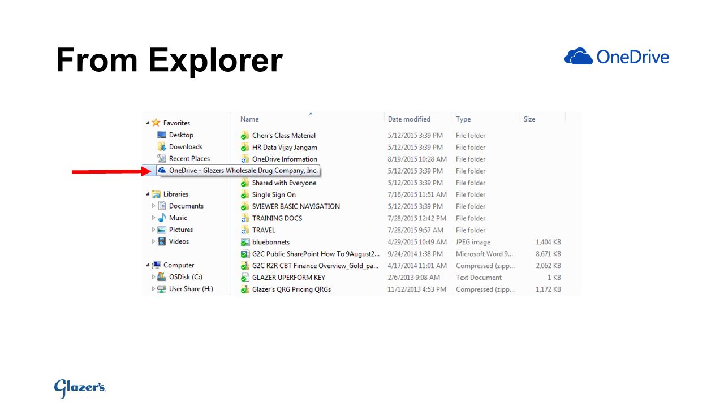Click the Documents library icon
This screenshot has height=407, width=724.
pos(162,206)
